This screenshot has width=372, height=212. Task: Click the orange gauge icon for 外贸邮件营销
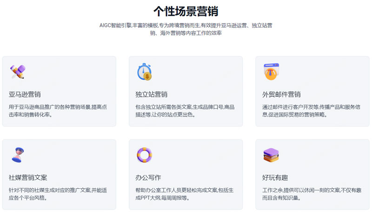[271, 72]
